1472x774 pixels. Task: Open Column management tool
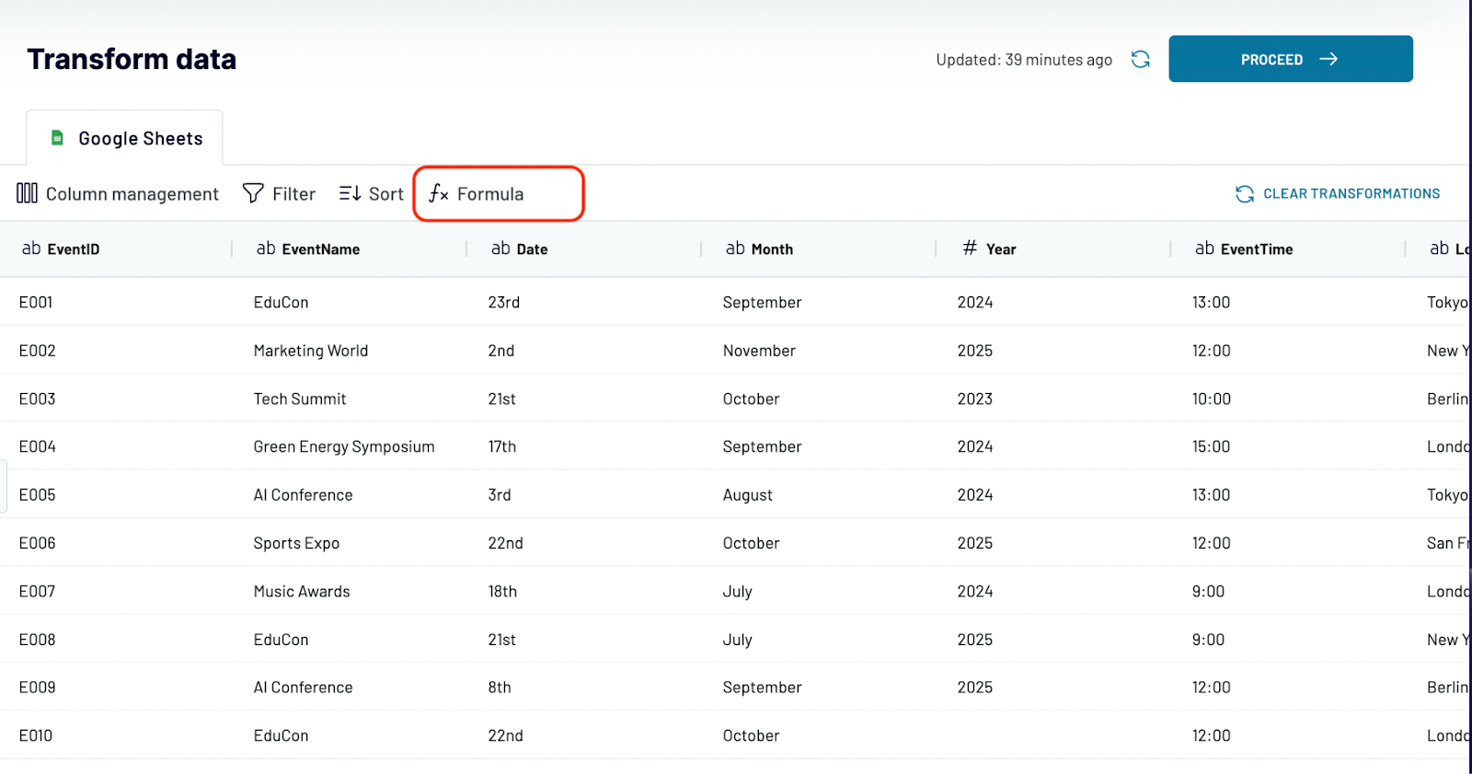pyautogui.click(x=118, y=193)
